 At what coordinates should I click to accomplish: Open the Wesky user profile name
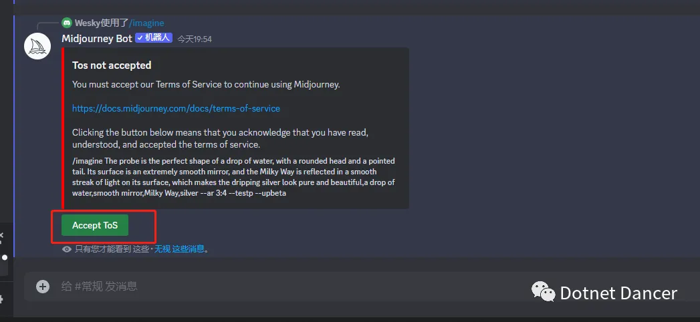pos(87,23)
